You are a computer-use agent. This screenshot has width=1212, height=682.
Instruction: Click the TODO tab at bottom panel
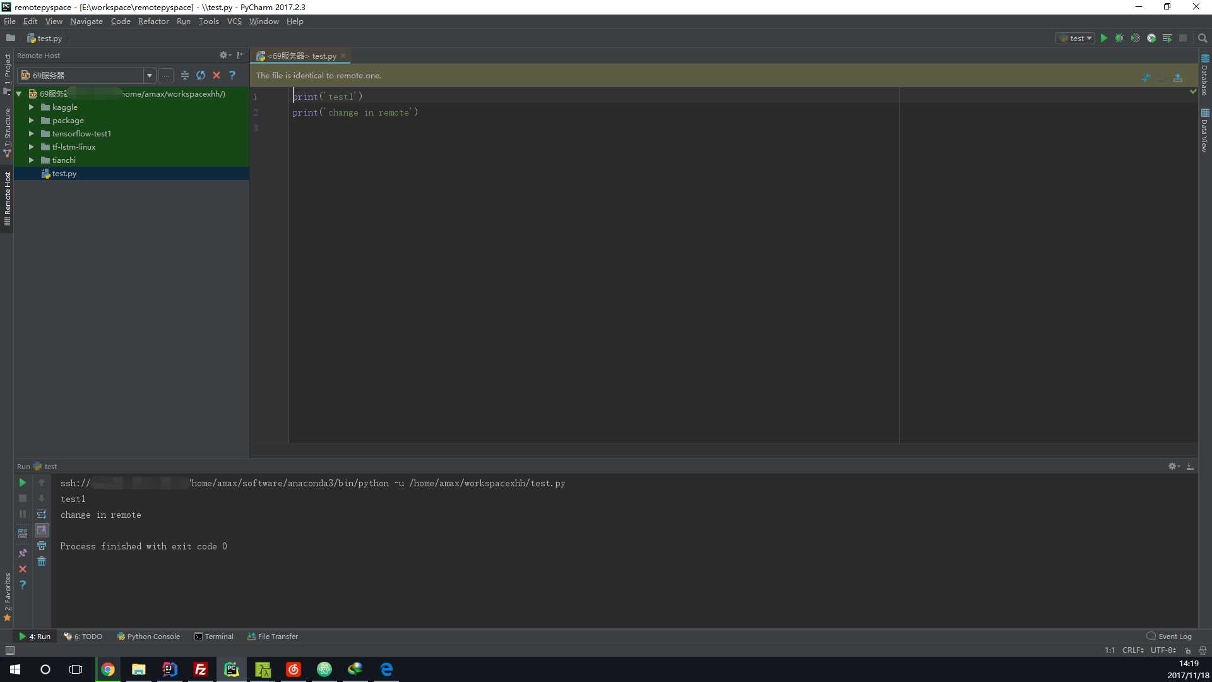tap(86, 635)
